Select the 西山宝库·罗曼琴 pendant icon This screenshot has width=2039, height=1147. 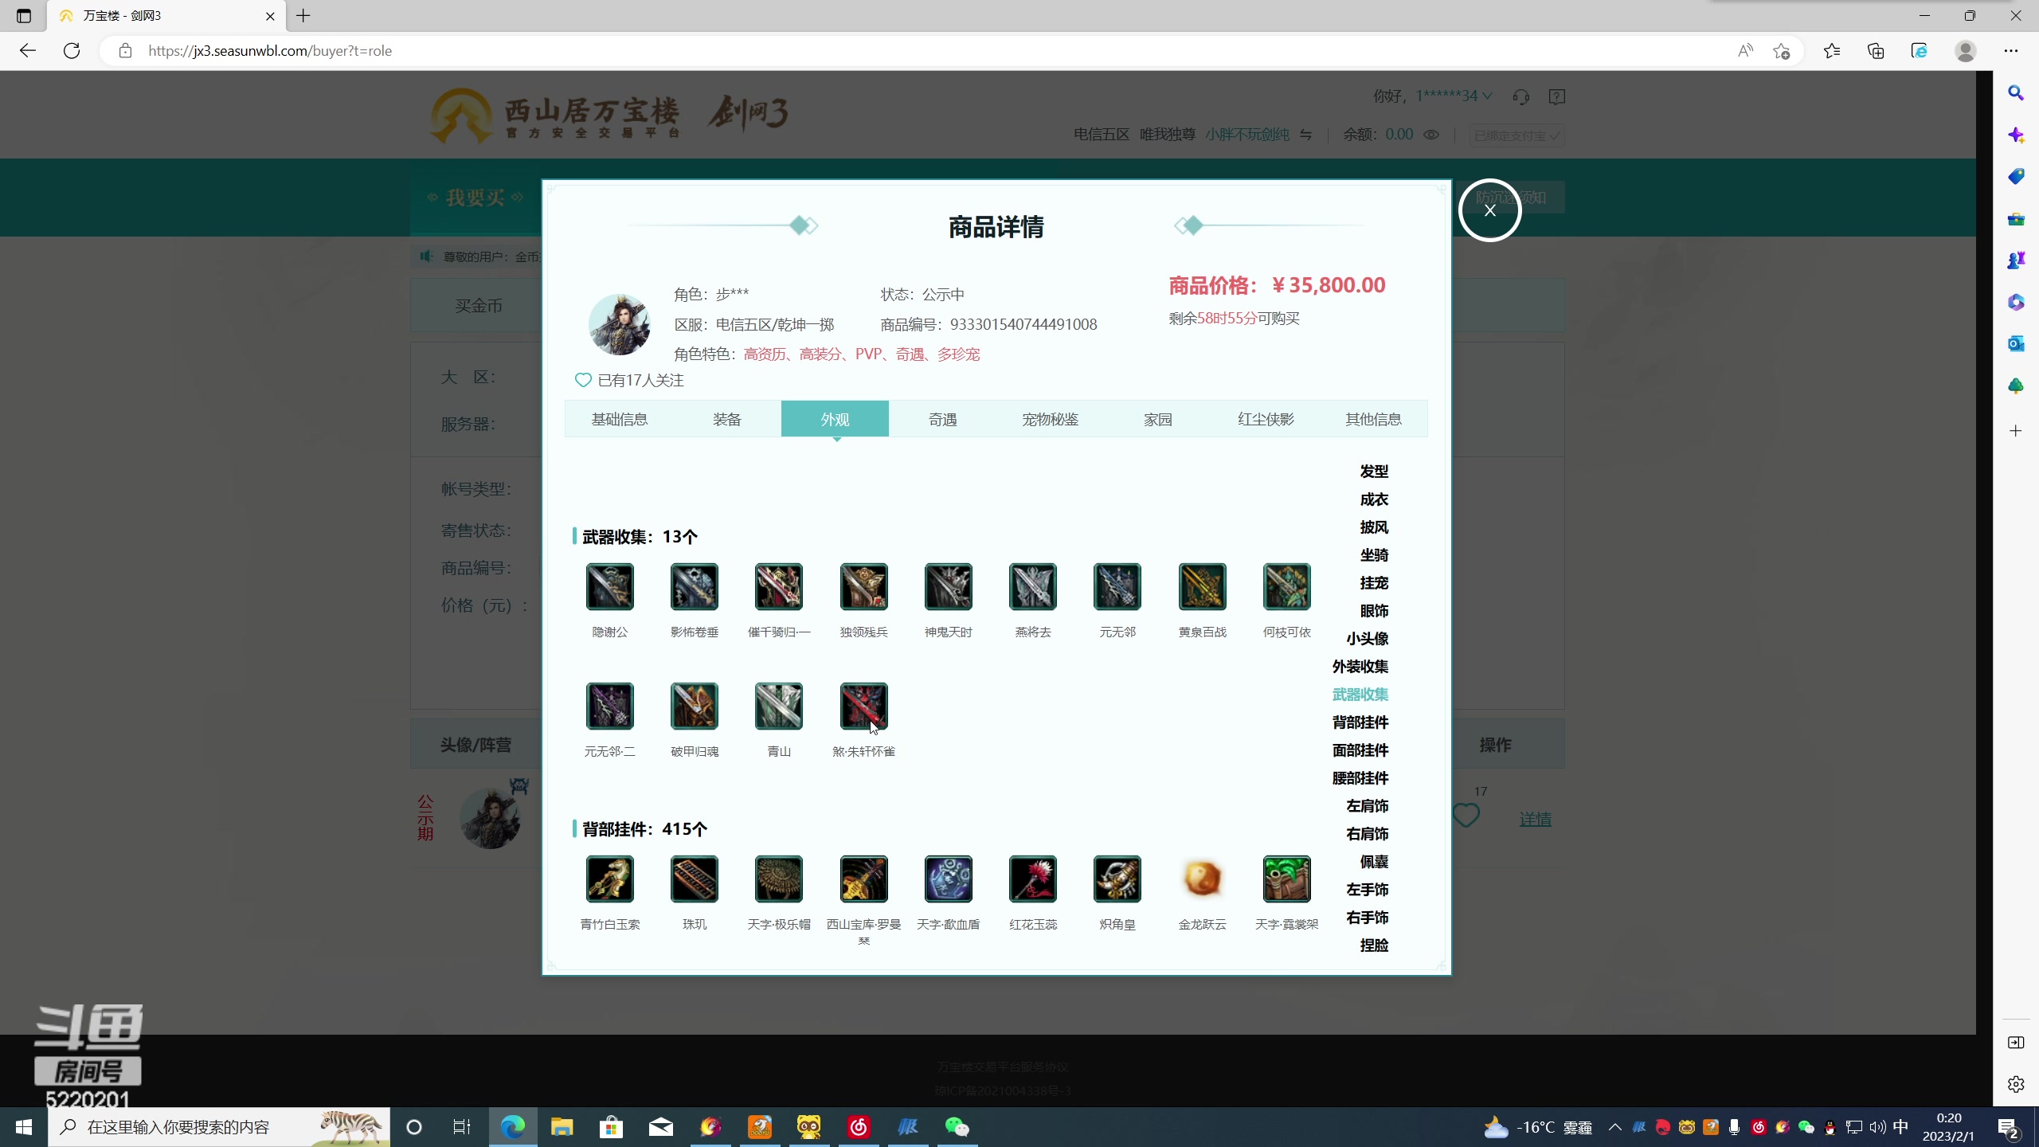point(863,879)
